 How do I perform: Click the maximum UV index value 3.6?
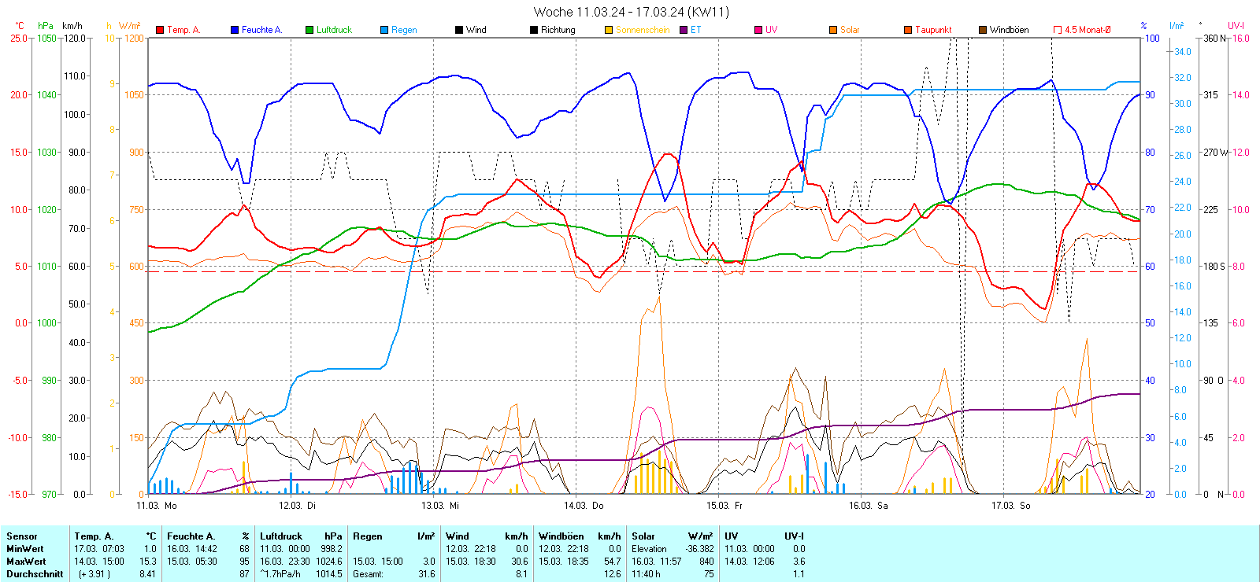coord(799,562)
